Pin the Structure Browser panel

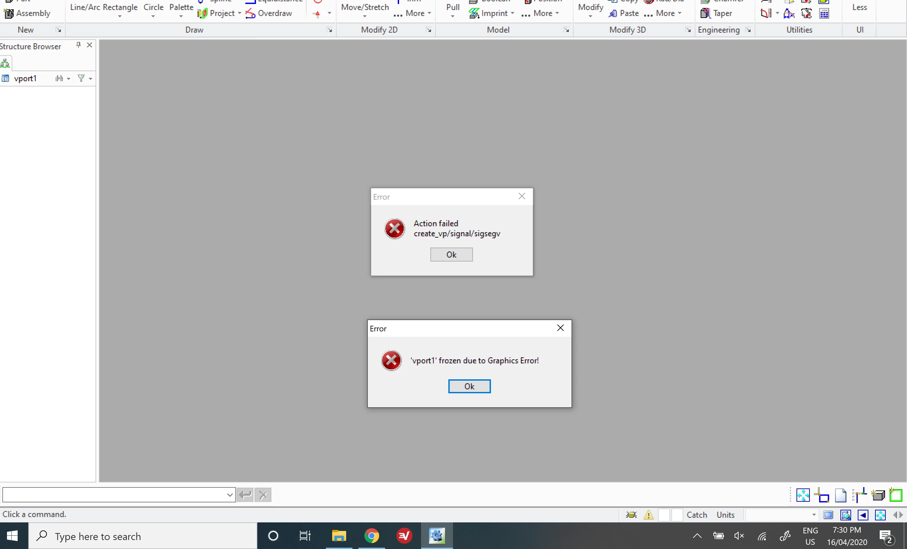79,45
